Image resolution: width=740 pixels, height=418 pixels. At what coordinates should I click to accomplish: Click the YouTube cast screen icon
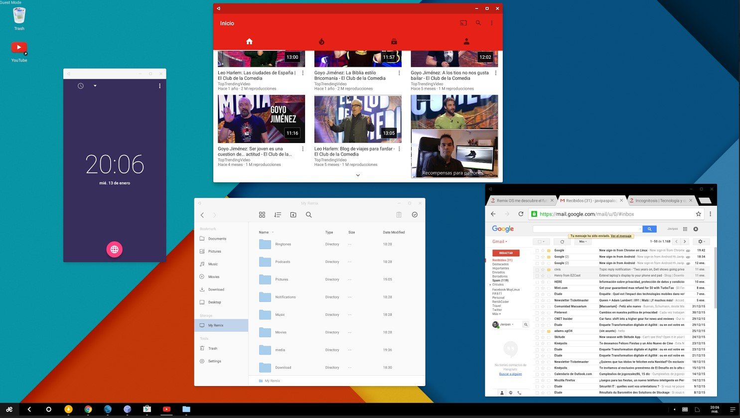coord(463,23)
